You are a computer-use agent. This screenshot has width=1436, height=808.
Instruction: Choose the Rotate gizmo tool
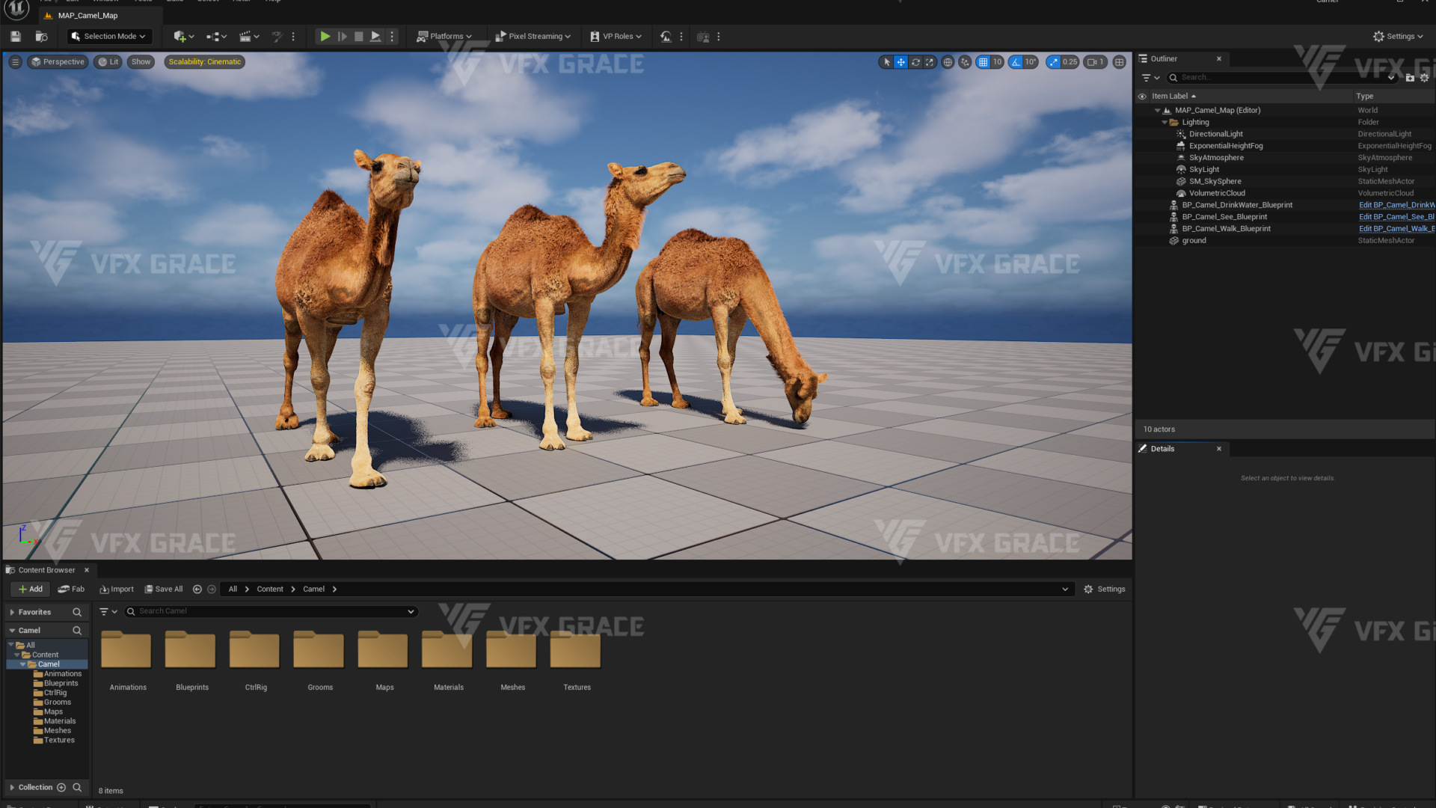click(915, 62)
